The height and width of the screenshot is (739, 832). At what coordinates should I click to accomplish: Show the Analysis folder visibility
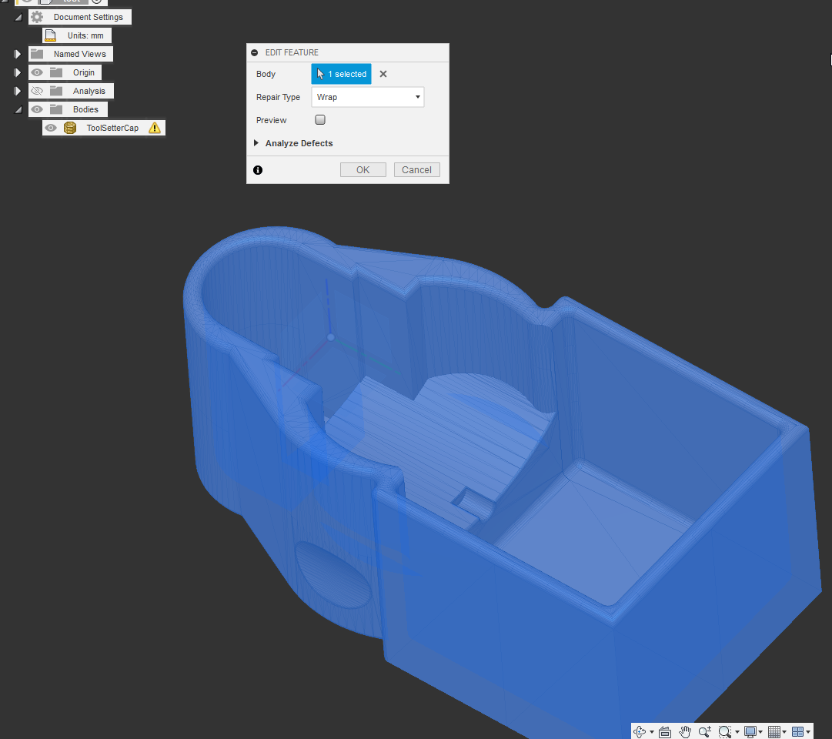[36, 90]
